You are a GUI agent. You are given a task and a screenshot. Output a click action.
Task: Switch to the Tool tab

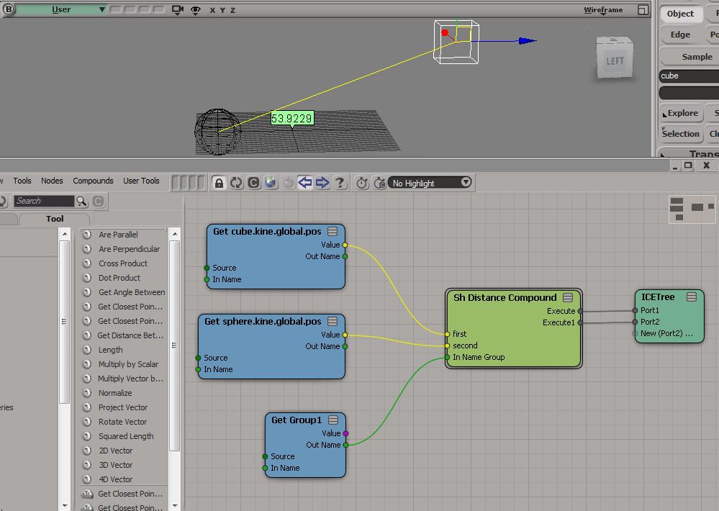point(55,219)
